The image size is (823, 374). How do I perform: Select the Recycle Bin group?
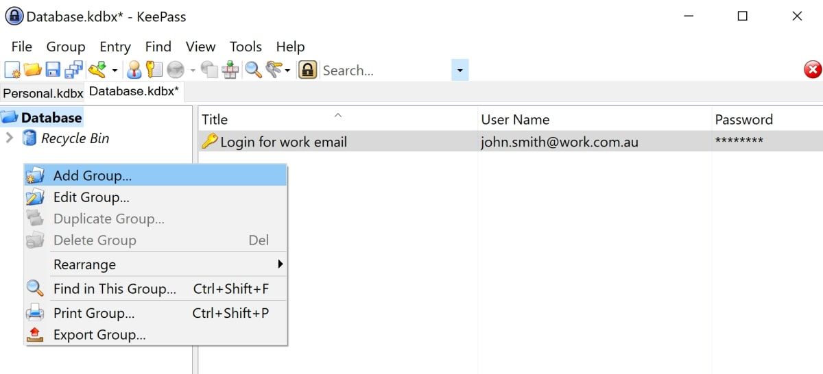point(75,138)
